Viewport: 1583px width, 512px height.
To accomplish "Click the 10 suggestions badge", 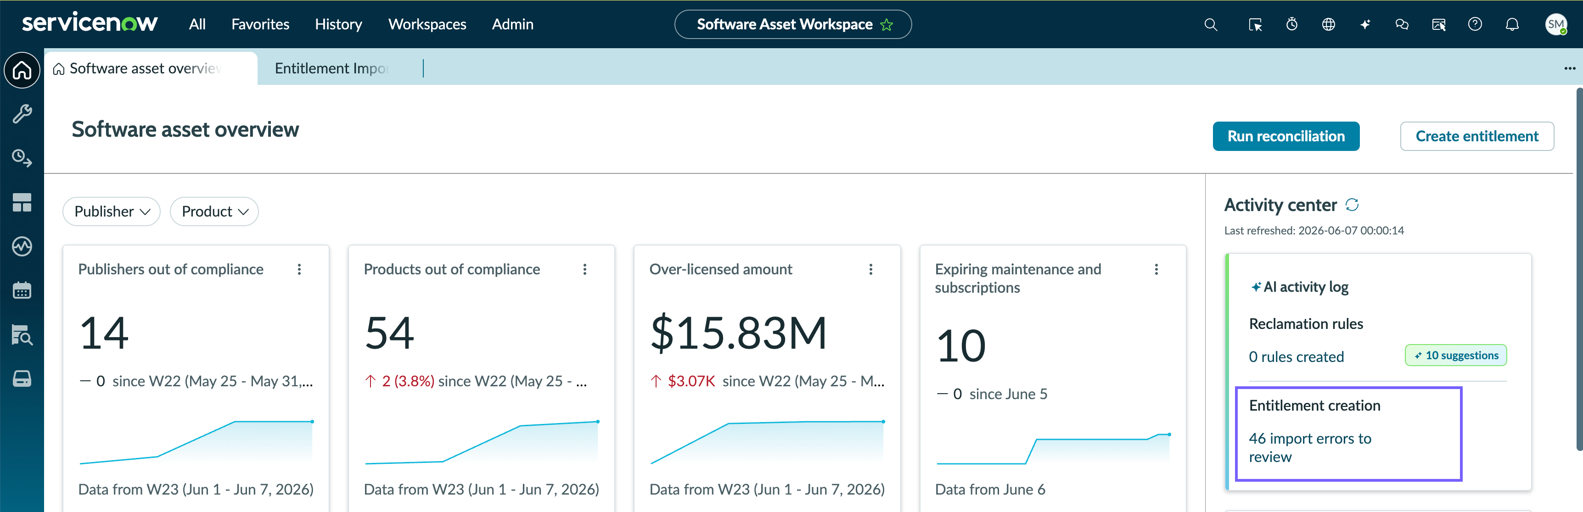I will [1456, 356].
